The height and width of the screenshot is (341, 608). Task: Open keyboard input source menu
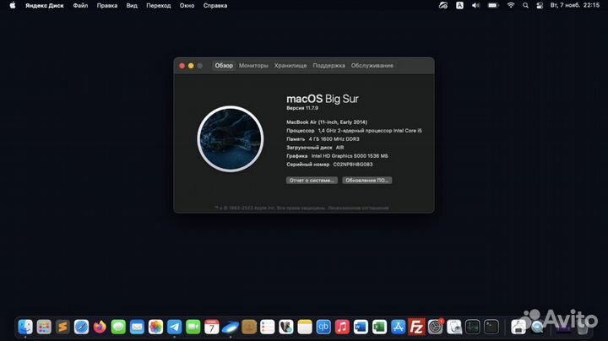(x=459, y=5)
